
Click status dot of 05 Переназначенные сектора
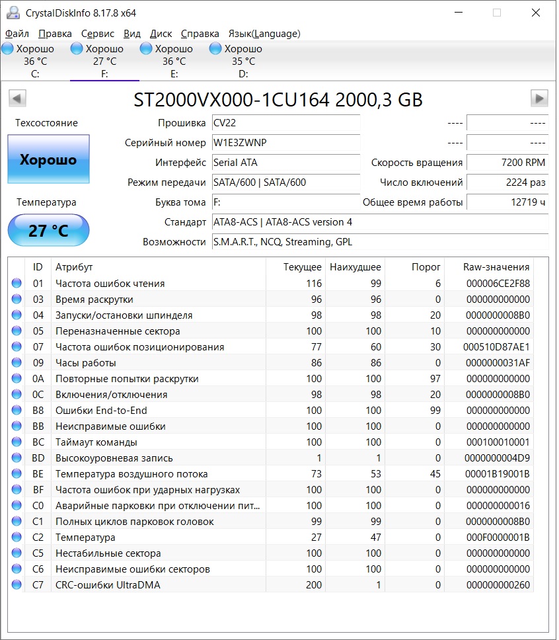17,331
